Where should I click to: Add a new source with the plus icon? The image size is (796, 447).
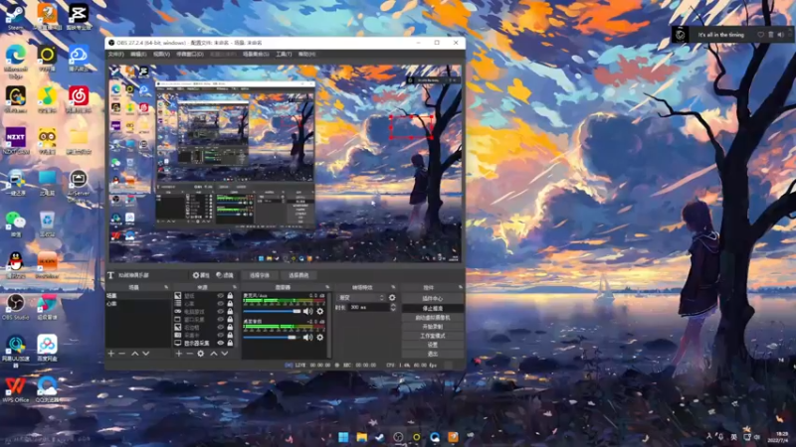[179, 354]
